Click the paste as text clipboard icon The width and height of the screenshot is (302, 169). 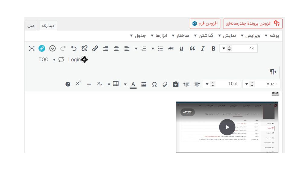[175, 84]
